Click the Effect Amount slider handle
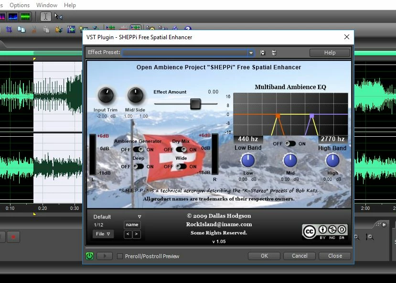This screenshot has width=396, height=283. 195,104
